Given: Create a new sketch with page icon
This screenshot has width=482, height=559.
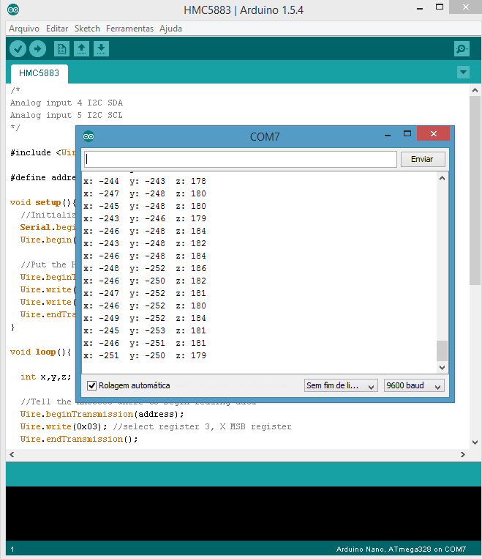Looking at the screenshot, I should (x=61, y=48).
